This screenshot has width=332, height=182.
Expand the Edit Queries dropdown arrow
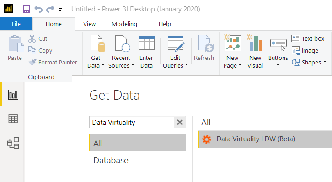pos(187,65)
